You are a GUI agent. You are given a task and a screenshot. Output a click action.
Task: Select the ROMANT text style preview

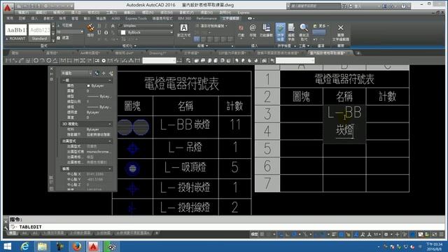pyautogui.click(x=16, y=32)
